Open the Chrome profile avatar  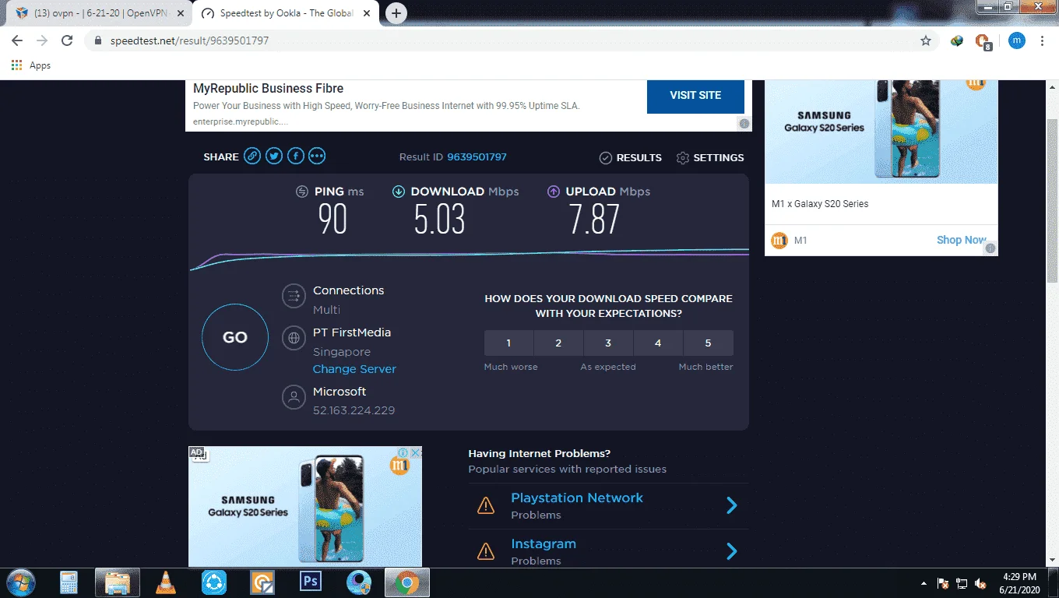click(1017, 40)
